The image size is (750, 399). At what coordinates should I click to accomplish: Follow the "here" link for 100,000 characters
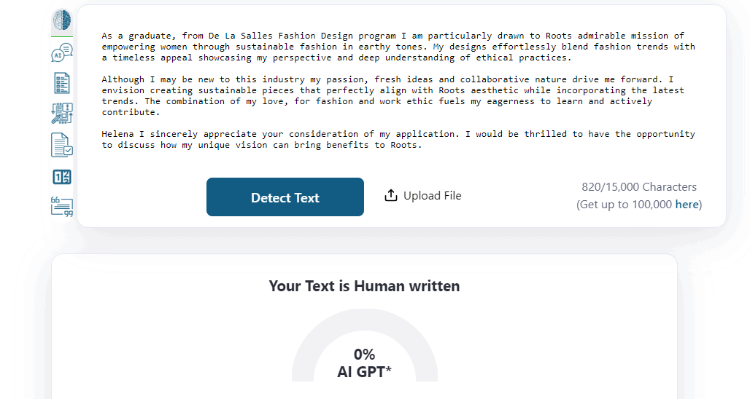[687, 205]
